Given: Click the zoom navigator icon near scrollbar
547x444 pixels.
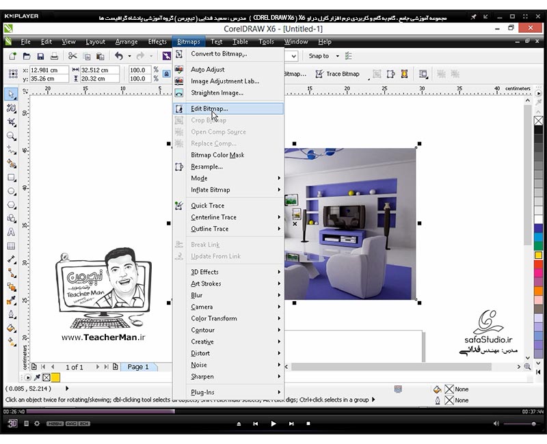Looking at the screenshot, I should (x=527, y=367).
